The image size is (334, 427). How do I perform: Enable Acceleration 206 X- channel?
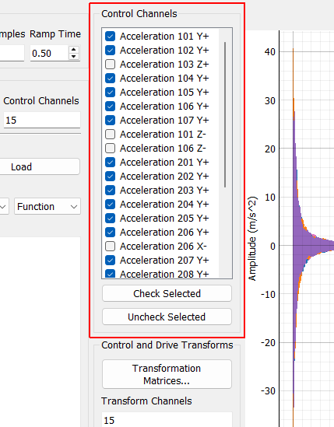click(110, 247)
